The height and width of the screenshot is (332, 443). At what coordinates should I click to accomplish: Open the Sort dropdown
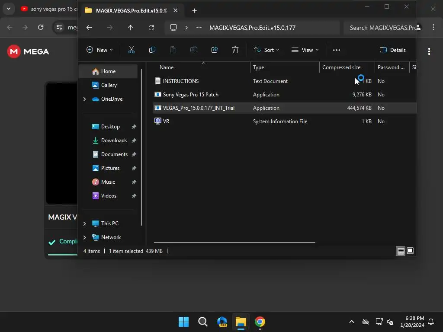point(266,50)
